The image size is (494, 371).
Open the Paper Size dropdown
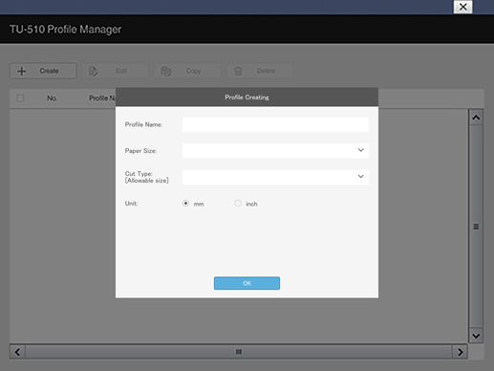[x=275, y=150]
